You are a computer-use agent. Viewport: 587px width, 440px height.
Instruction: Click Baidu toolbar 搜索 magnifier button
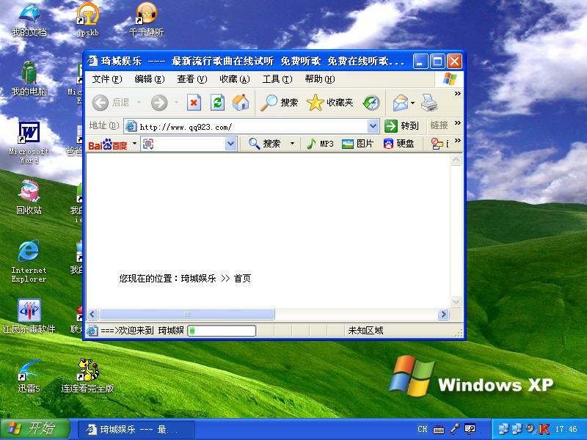tap(265, 144)
